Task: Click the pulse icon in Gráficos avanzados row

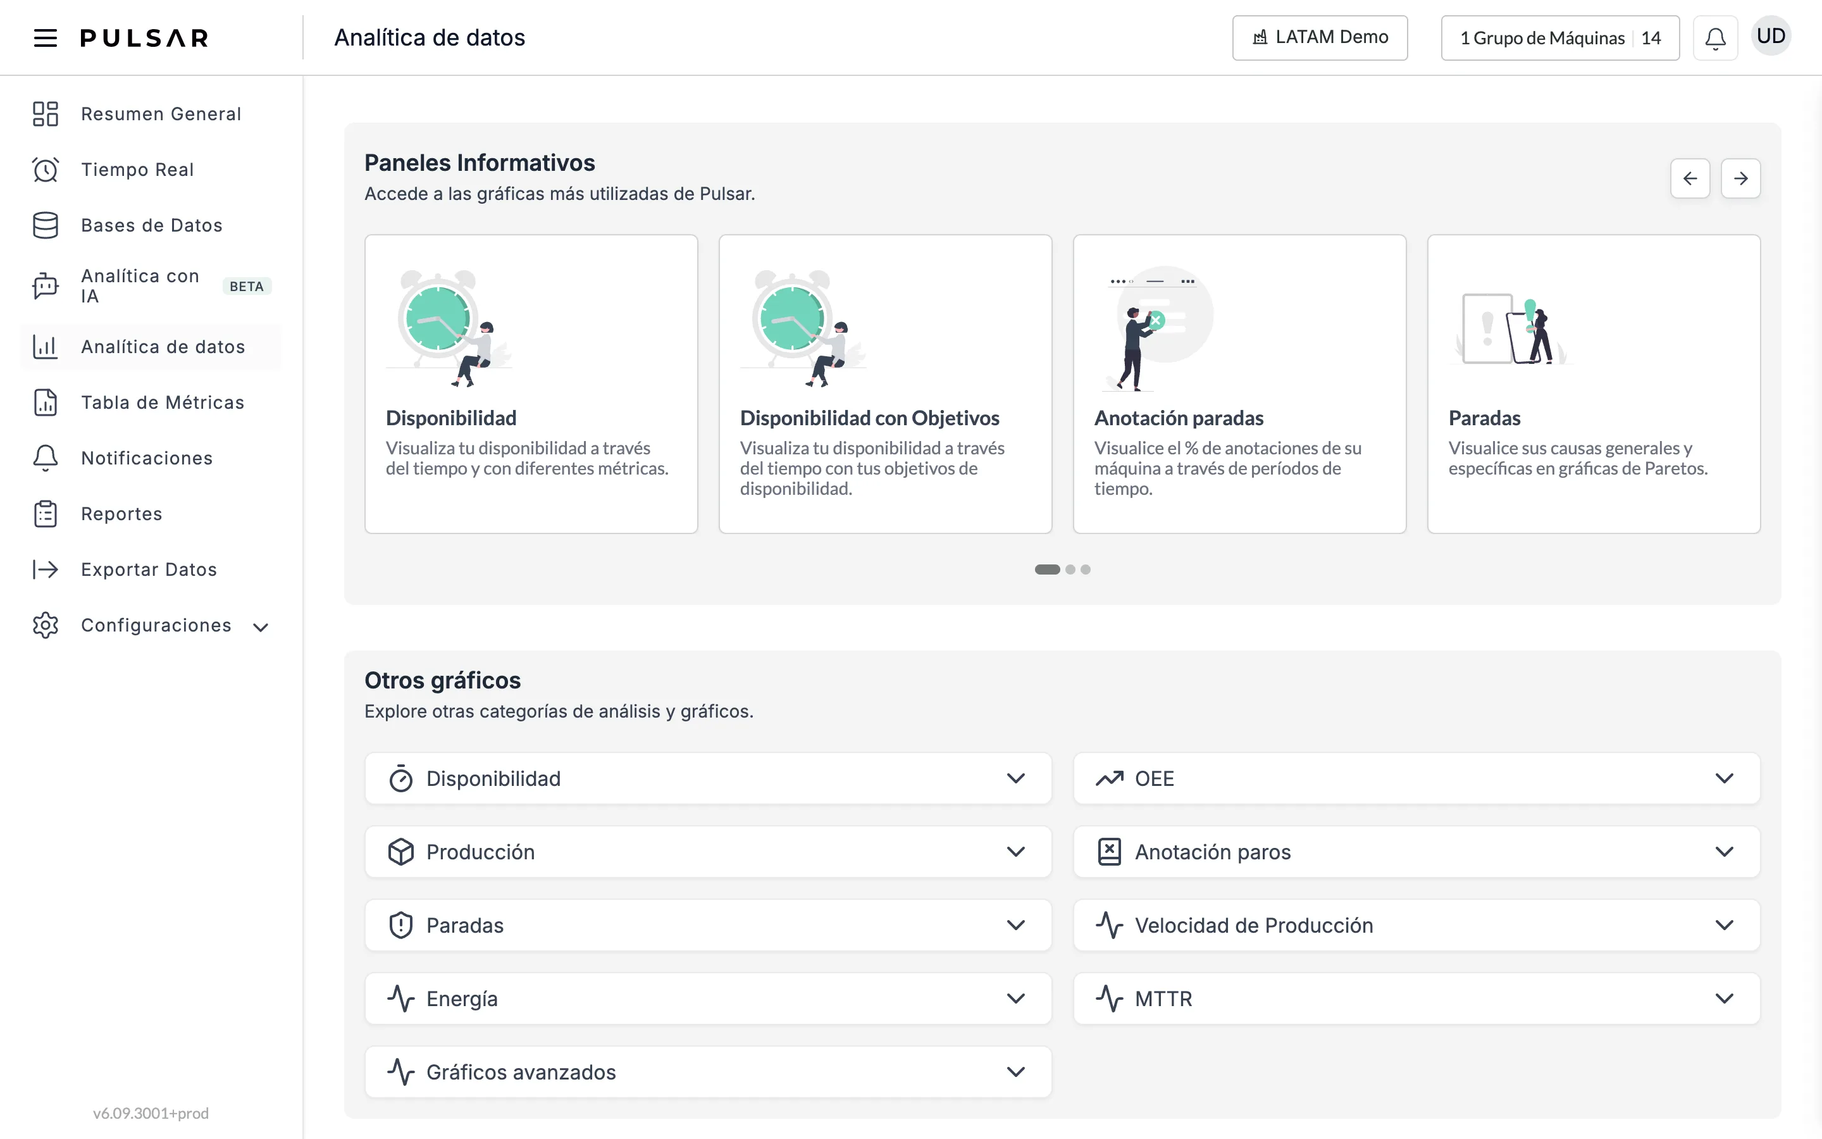Action: click(400, 1071)
